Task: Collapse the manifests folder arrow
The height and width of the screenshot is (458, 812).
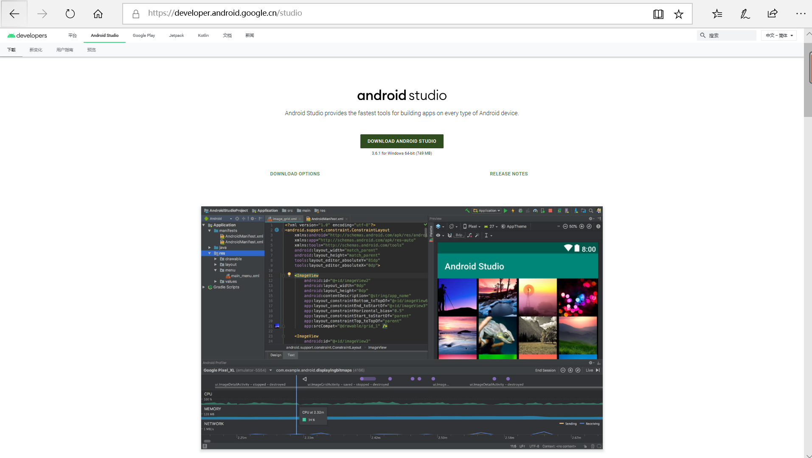Action: click(x=209, y=230)
